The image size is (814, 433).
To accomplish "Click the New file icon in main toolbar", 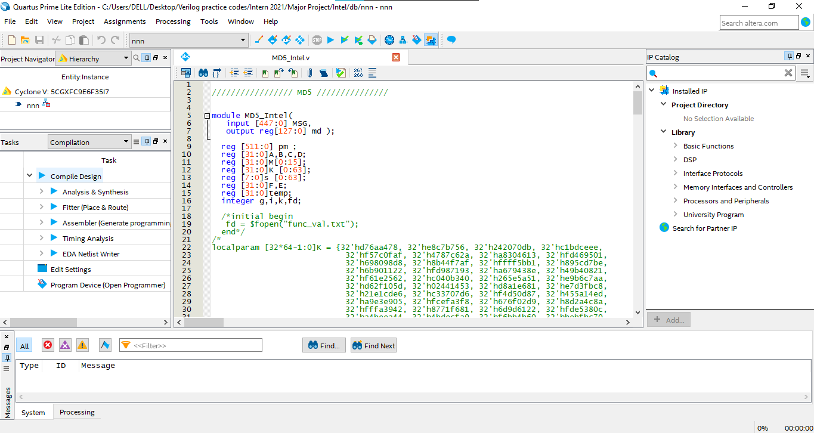I will click(11, 40).
